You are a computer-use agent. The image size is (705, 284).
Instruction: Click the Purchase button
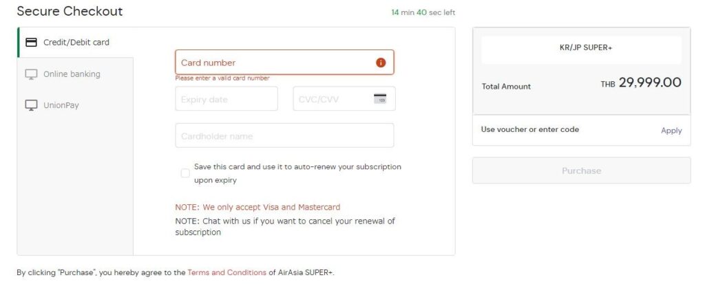[x=581, y=171]
